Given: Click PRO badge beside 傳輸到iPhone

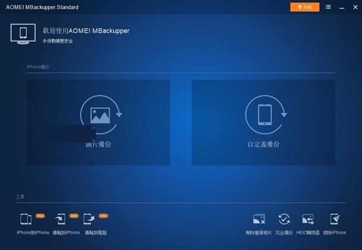Looking at the screenshot, I should tap(74, 216).
